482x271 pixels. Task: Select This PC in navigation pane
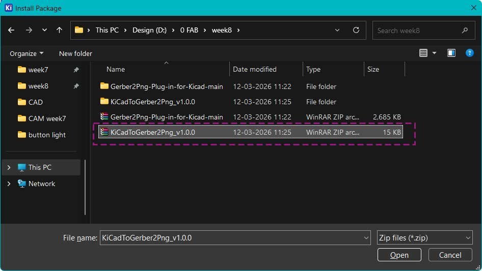(40, 167)
